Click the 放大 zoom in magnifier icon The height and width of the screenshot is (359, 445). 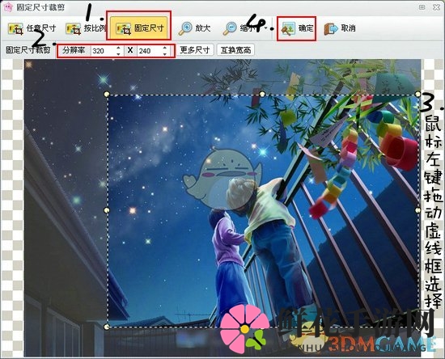(x=185, y=28)
